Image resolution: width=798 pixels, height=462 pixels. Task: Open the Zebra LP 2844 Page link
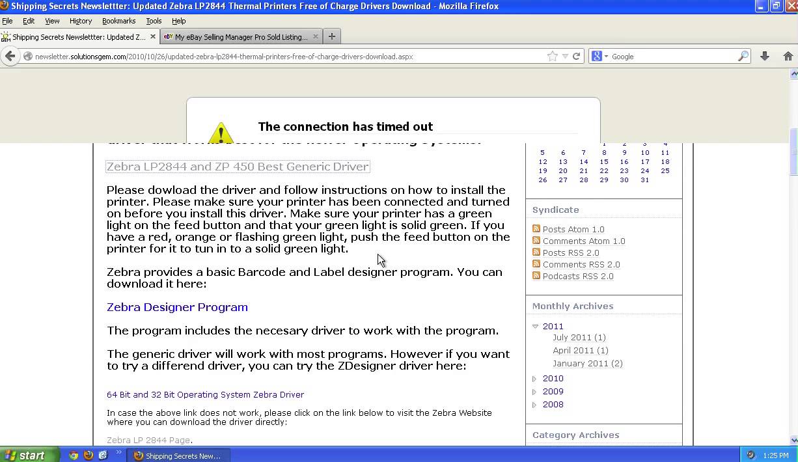click(148, 440)
